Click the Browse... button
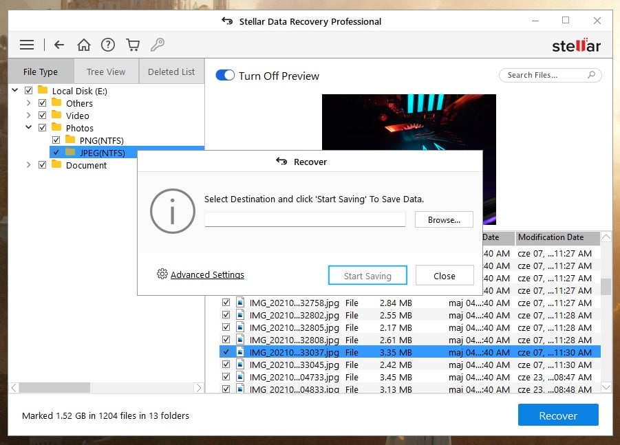Screen dimensions: 620x445 [444, 219]
